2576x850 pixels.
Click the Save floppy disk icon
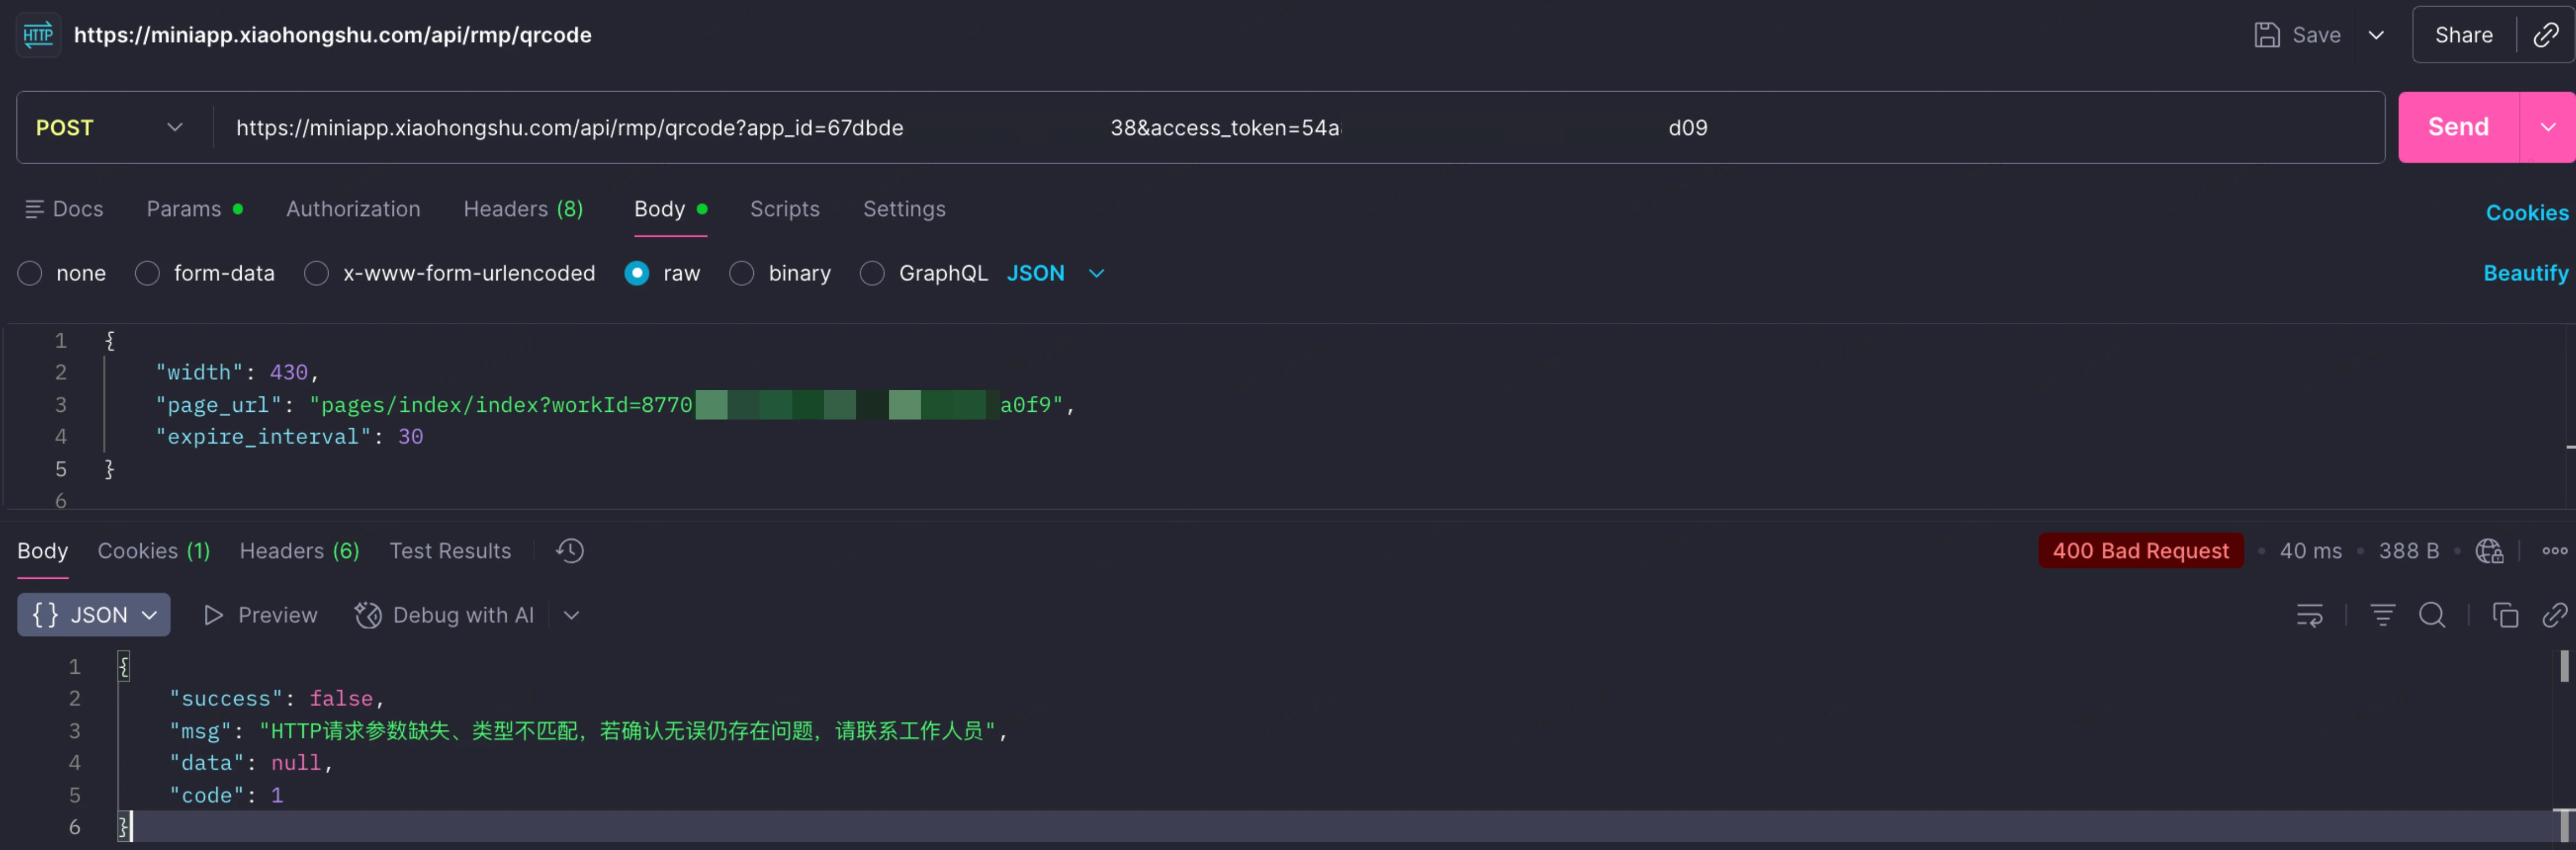pyautogui.click(x=2267, y=35)
